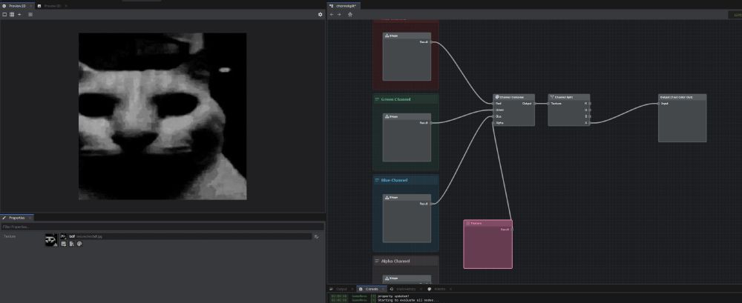
Task: Click the Channel Compose node icon
Action: coord(497,96)
